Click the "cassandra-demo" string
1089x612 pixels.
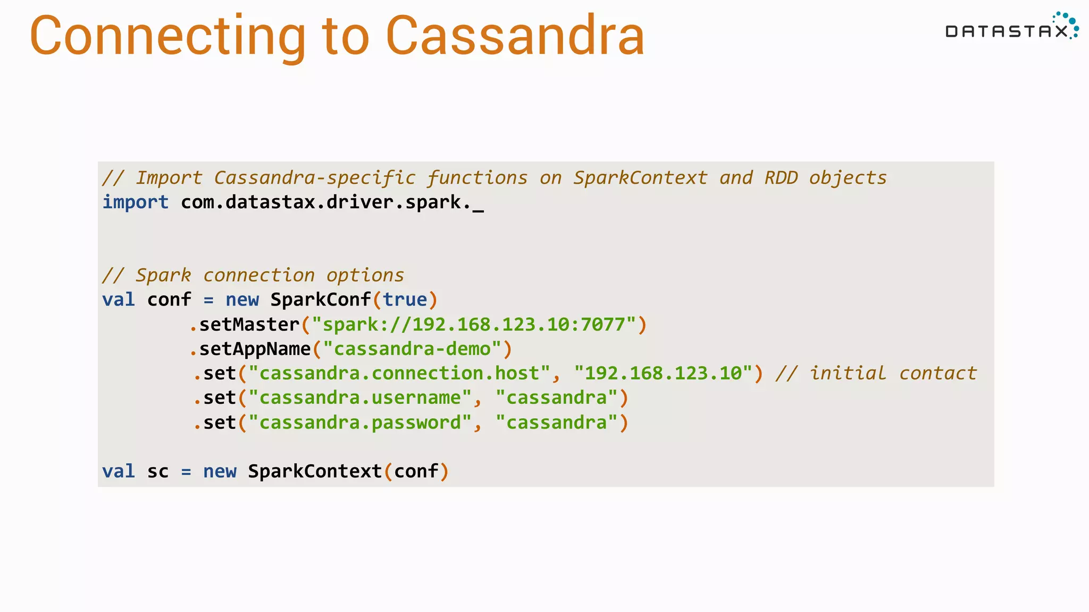(412, 349)
